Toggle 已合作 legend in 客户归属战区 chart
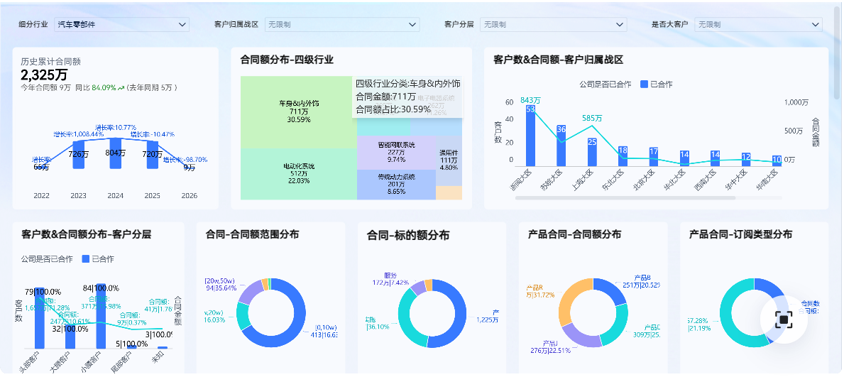 point(656,84)
